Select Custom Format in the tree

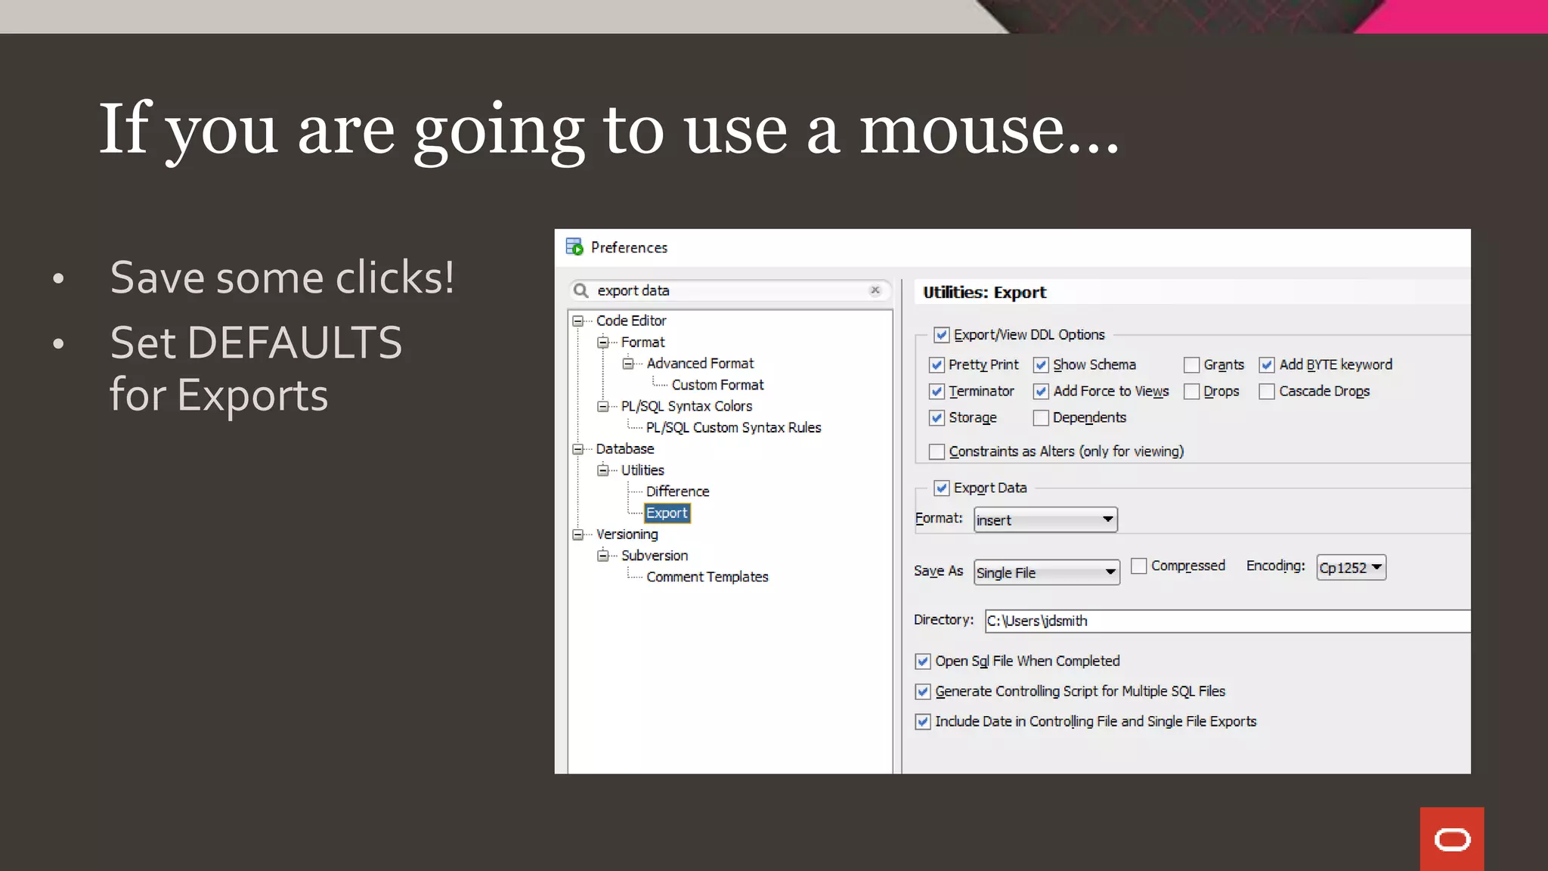point(717,385)
